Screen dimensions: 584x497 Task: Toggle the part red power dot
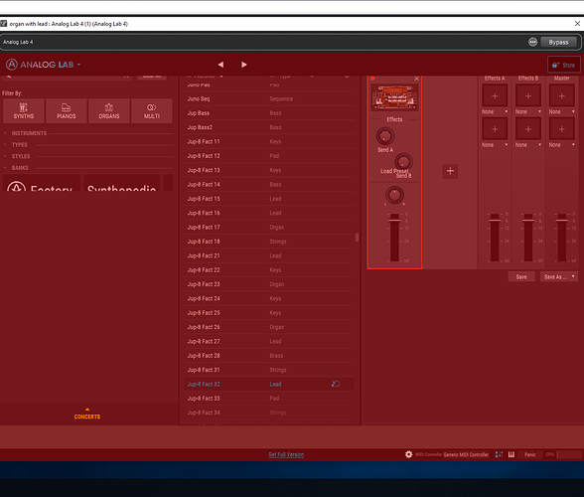[x=372, y=79]
